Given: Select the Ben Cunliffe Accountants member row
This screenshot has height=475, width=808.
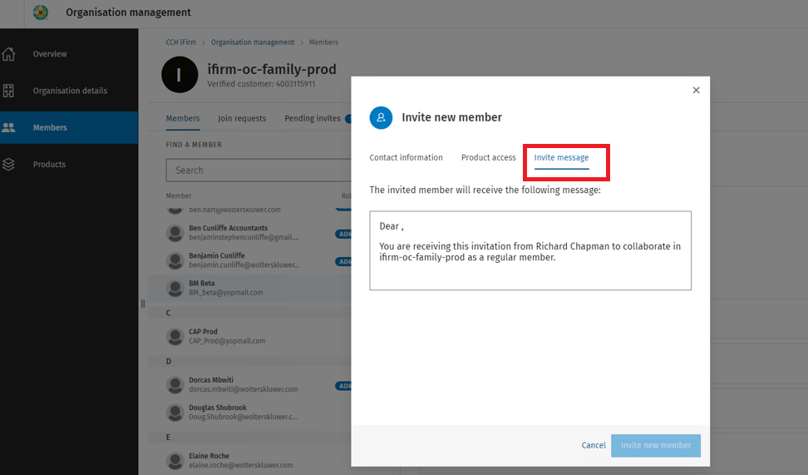Looking at the screenshot, I should [249, 233].
